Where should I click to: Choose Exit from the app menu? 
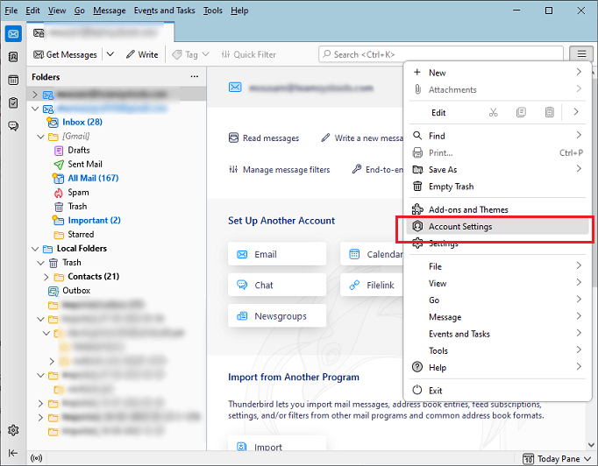(x=498, y=391)
